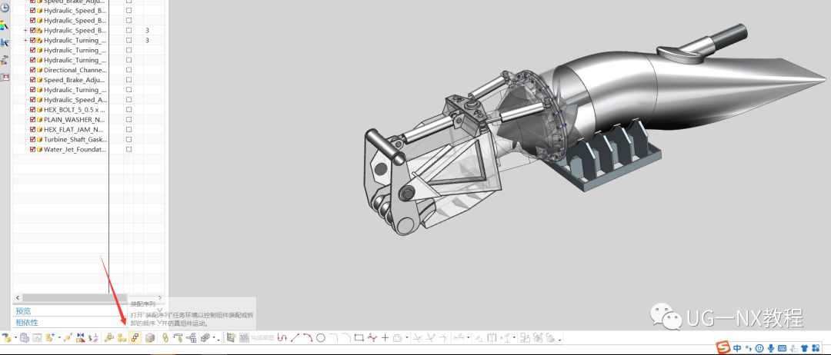Switch the 中 Chinese input mode indicator

coord(737,347)
